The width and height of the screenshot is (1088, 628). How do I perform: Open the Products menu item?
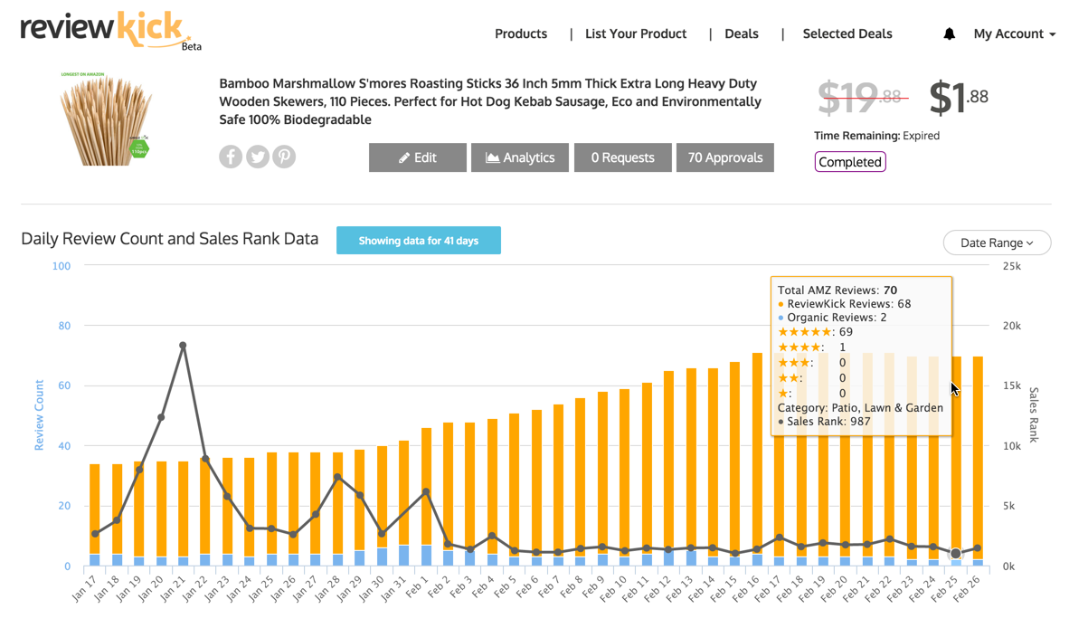click(521, 33)
